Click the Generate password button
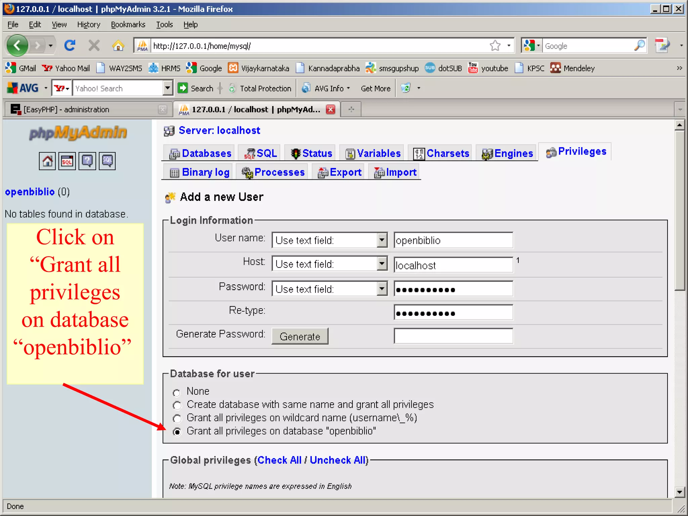This screenshot has width=688, height=516. [300, 336]
